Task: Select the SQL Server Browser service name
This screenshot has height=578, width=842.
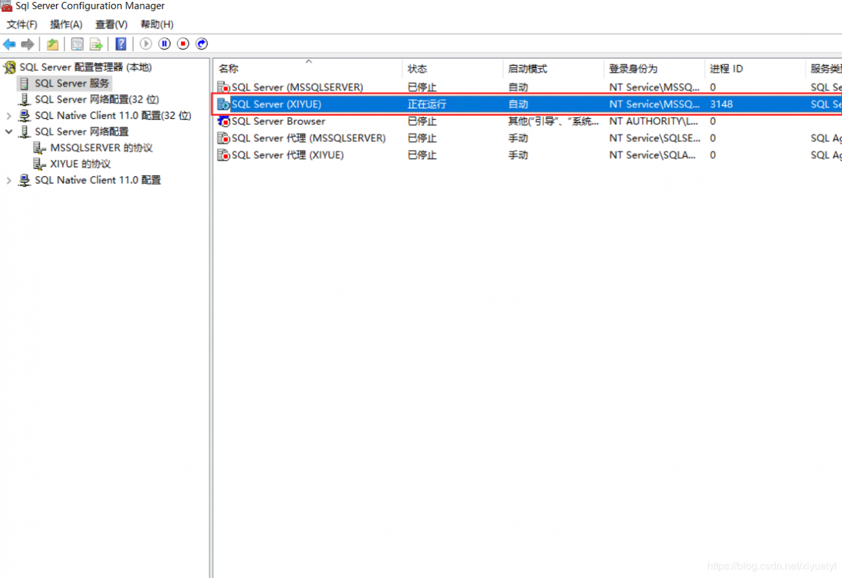Action: 278,122
